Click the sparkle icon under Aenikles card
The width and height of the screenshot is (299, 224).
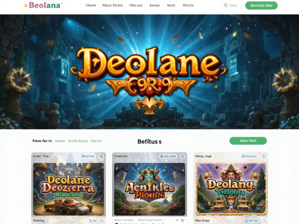tap(177, 220)
